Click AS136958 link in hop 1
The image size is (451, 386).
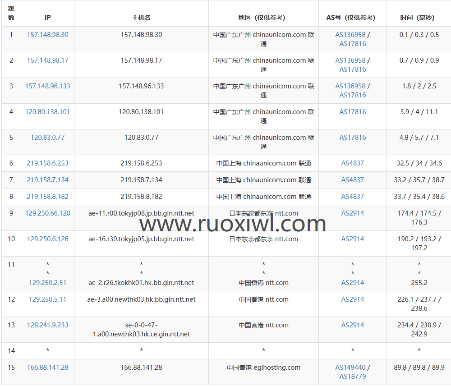pos(350,35)
